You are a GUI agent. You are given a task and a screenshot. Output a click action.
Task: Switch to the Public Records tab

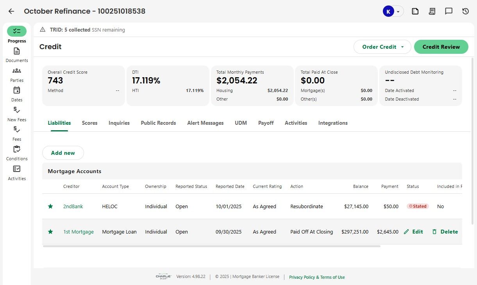point(158,123)
